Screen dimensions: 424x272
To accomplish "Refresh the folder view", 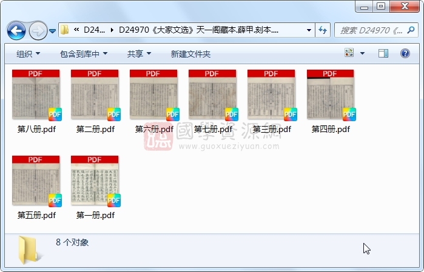I will tap(323, 30).
